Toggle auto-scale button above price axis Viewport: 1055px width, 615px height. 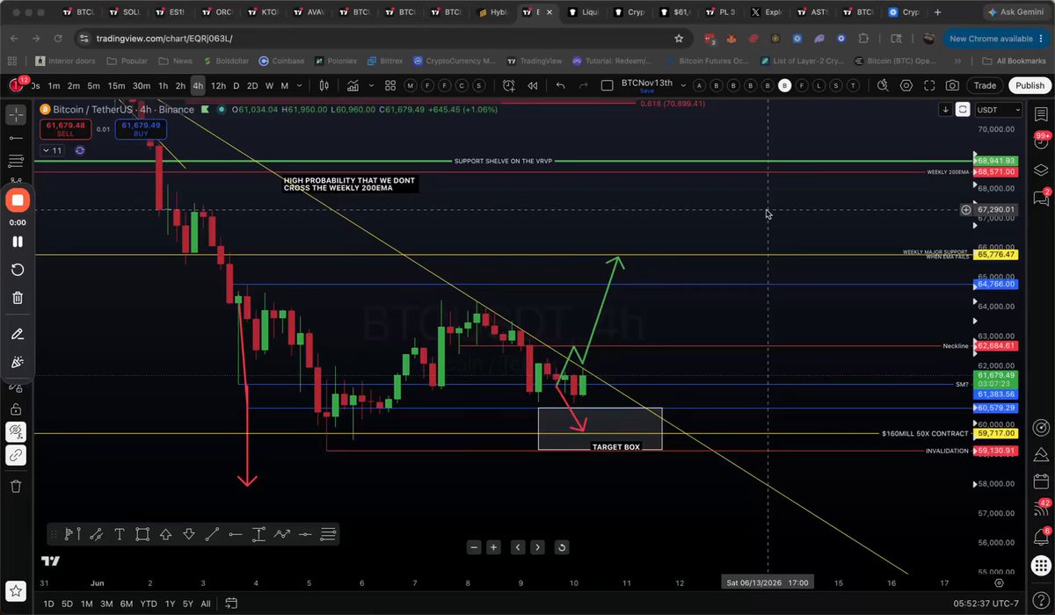[964, 109]
